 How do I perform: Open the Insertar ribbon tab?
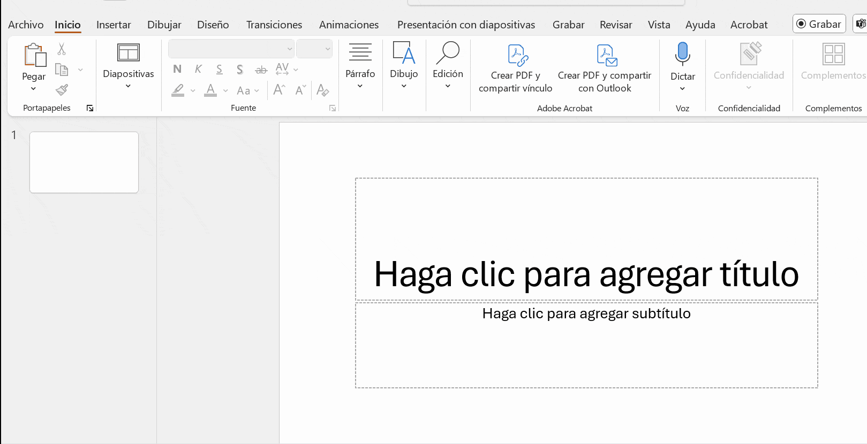point(114,25)
